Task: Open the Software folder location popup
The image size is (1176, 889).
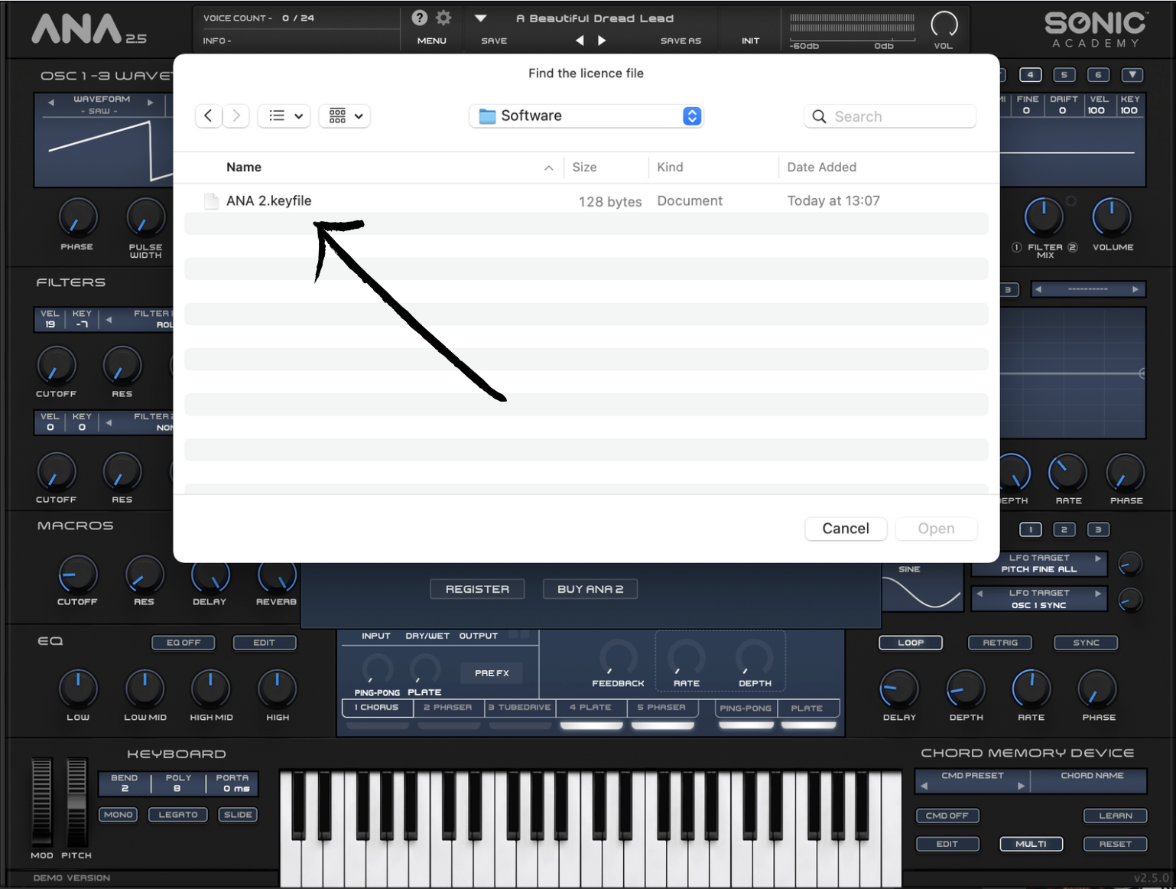Action: (x=586, y=116)
